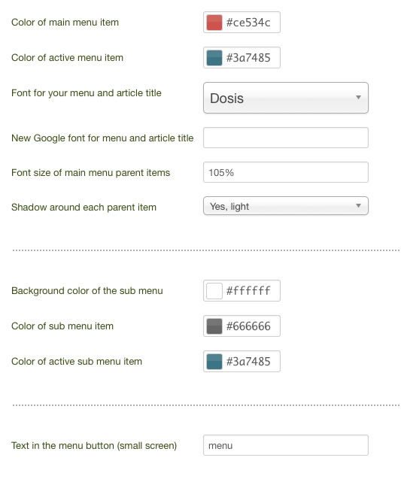Viewport: 401px width, 494px height.
Task: Click the #ce534c hex value field
Action: pyautogui.click(x=248, y=23)
